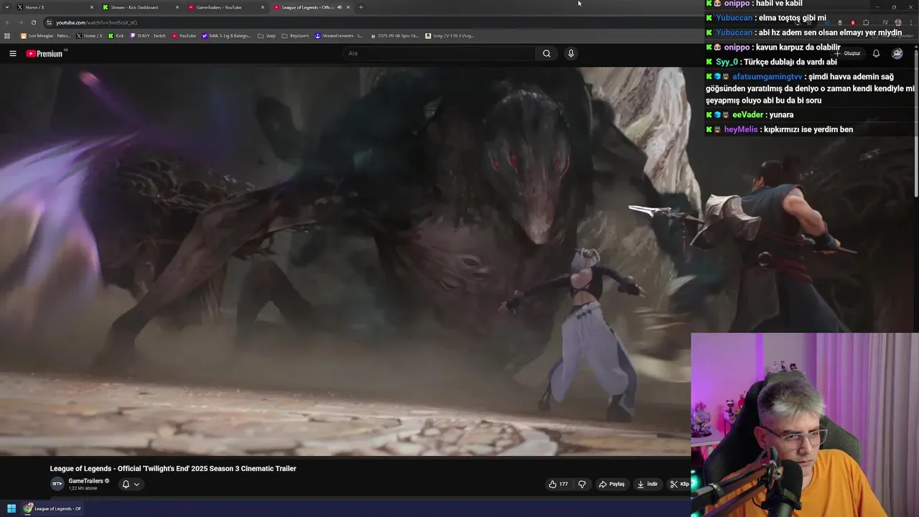919x517 pixels.
Task: Dislike the video with the thumbs-down icon
Action: point(582,484)
